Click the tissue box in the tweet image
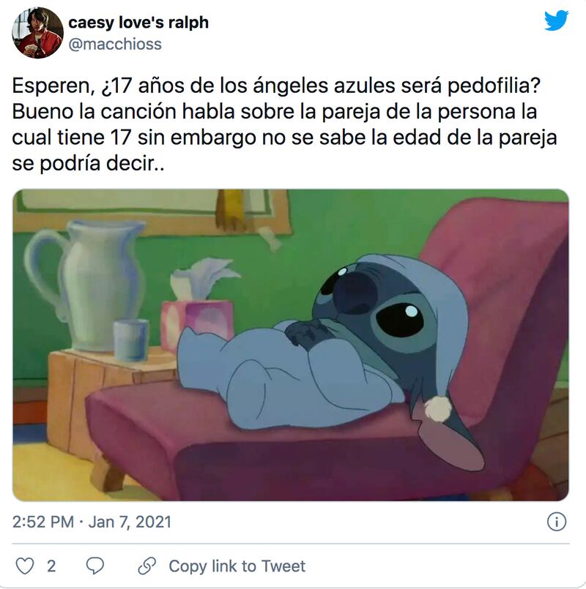Screen dimensions: 586x589 tap(198, 319)
